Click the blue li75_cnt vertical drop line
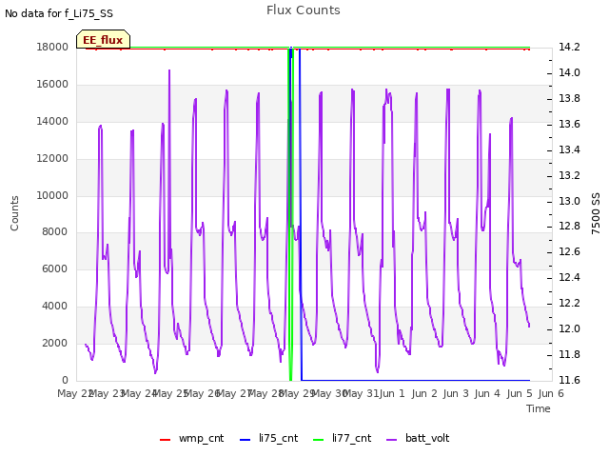The width and height of the screenshot is (609, 457). click(x=300, y=213)
